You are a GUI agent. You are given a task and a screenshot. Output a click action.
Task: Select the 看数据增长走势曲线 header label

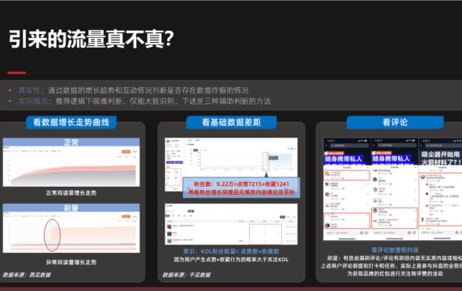coord(71,122)
